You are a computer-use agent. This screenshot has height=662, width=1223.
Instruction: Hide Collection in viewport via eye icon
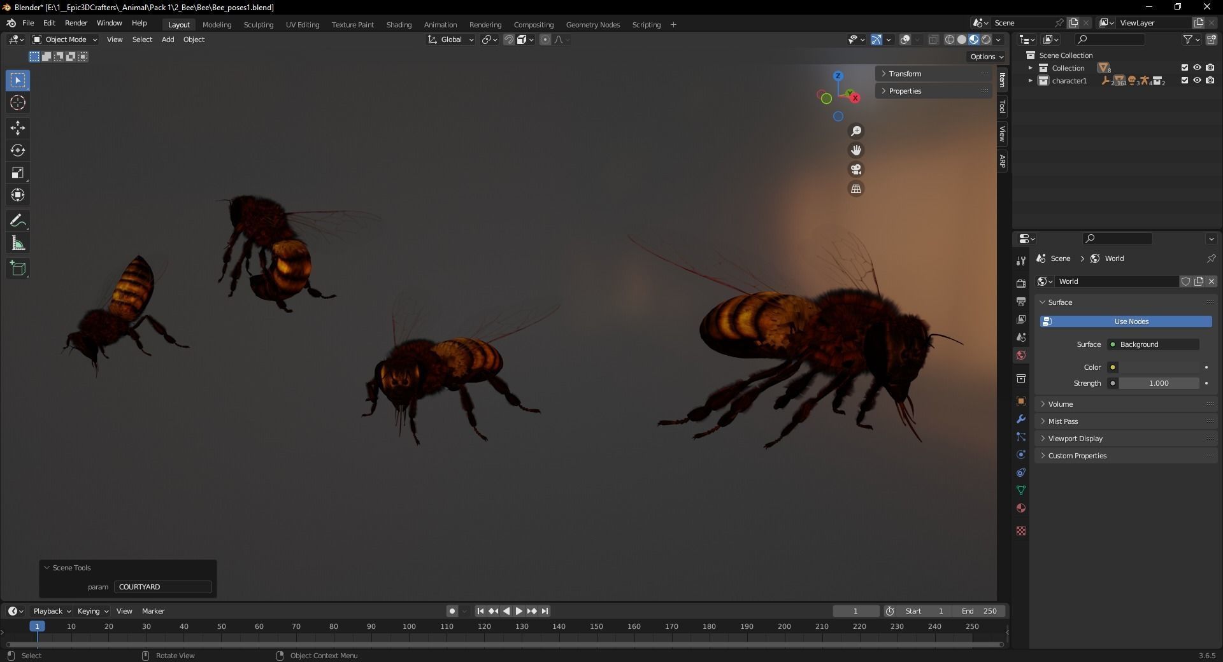tap(1197, 67)
